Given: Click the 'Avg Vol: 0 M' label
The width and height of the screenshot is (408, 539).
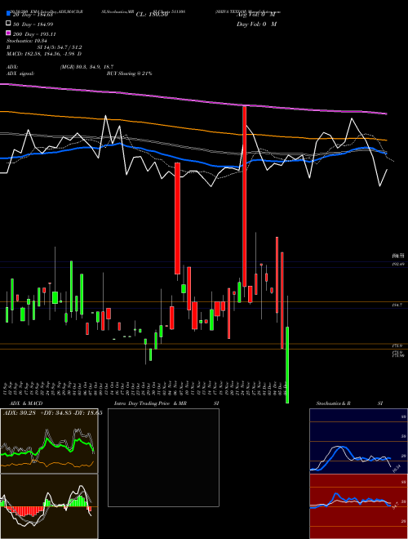Looking at the screenshot, I should [x=256, y=15].
